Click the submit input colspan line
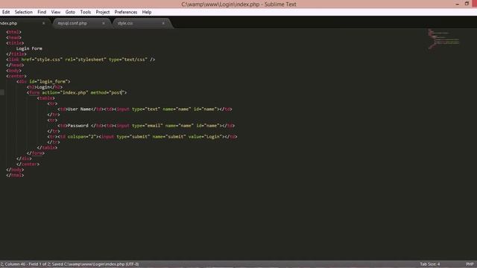477x268 pixels. coord(142,137)
